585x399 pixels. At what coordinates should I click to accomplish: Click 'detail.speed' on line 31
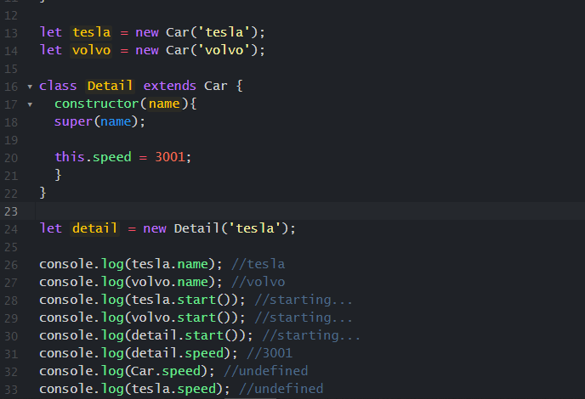tap(177, 353)
